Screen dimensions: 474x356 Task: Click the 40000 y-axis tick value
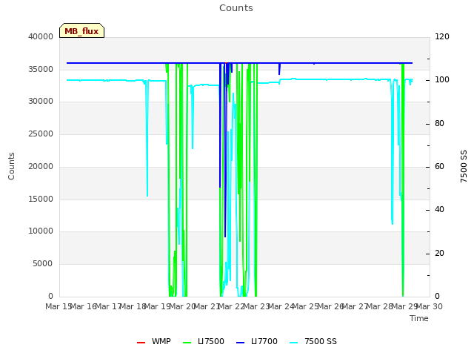tap(41, 37)
